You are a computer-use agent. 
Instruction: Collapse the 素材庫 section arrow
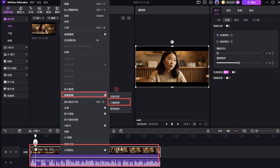tap(27, 19)
